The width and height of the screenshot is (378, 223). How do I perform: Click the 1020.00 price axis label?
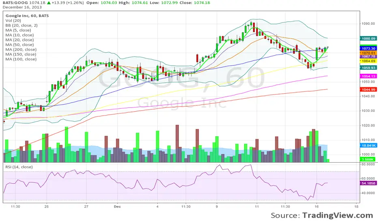pyautogui.click(x=368, y=125)
